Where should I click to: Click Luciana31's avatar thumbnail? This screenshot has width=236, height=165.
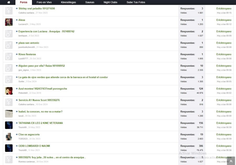(x=9, y=22)
